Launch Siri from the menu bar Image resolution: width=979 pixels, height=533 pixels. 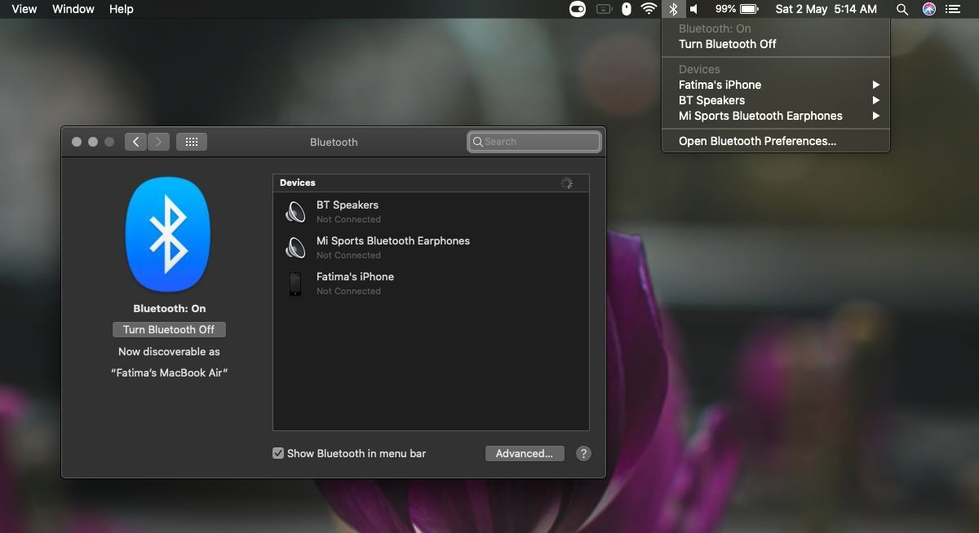point(928,9)
